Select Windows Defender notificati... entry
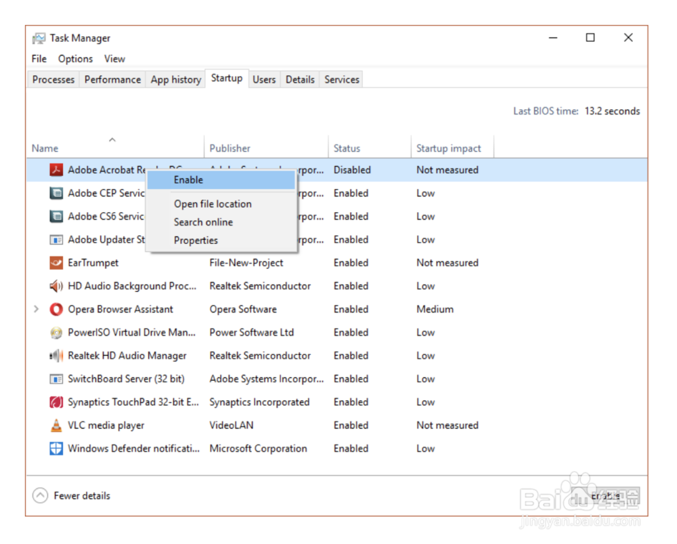 tap(134, 448)
